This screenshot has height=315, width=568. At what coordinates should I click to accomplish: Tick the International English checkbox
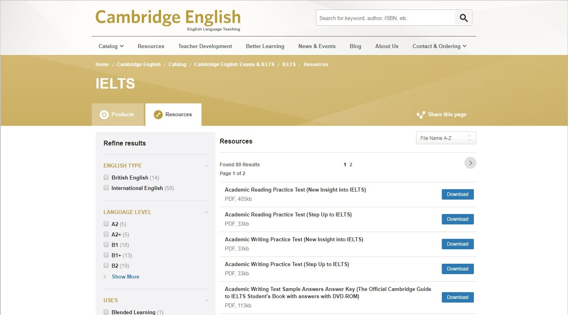click(x=106, y=188)
